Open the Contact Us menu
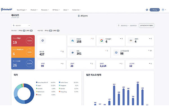 pyautogui.click(x=76, y=10)
